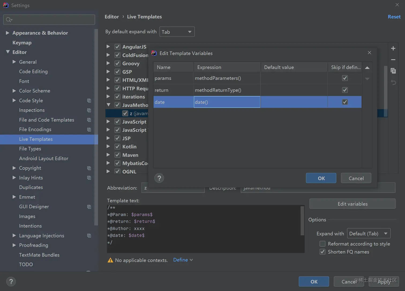Image resolution: width=405 pixels, height=291 pixels.
Task: Click the warning icon beside No applicable contexts
Action: [110, 260]
